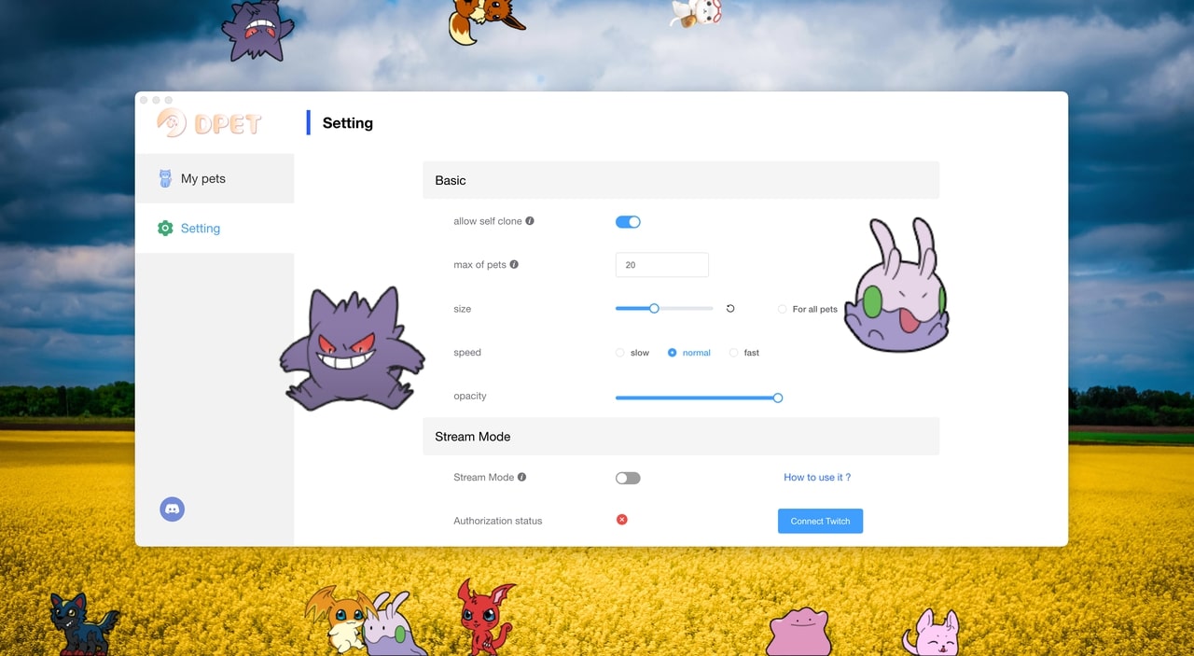The height and width of the screenshot is (656, 1194).
Task: Click the pink Ditto pet on the desktop
Action: pos(798,632)
